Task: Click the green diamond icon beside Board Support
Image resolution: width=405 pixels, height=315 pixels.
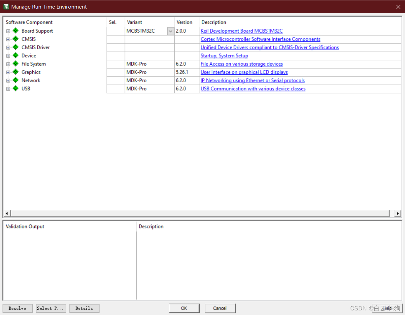Action: pyautogui.click(x=16, y=31)
